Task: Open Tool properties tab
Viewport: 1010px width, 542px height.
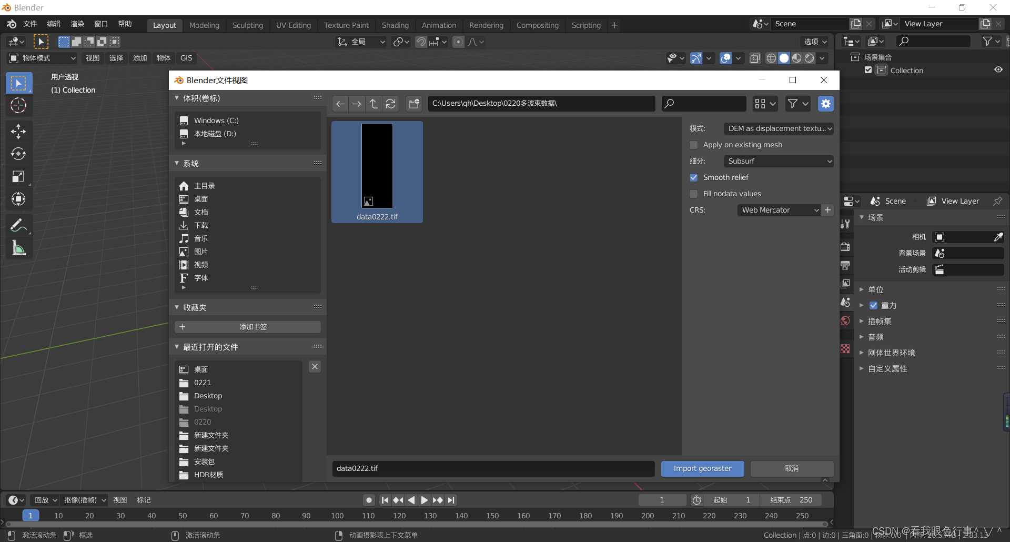Action: point(845,224)
